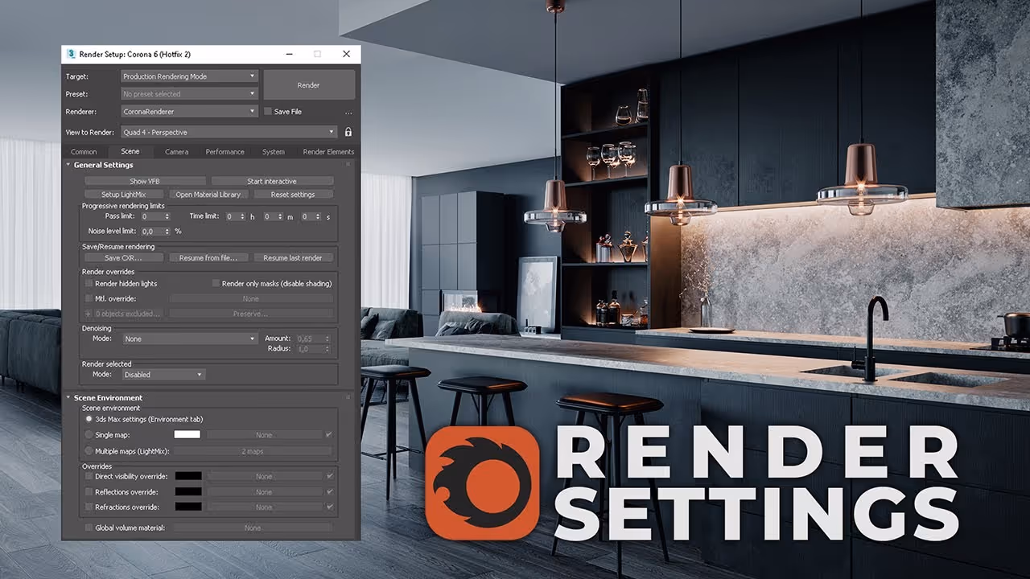Enable the Reflections override checkbox
Screen dimensions: 1030x579
pyautogui.click(x=89, y=491)
